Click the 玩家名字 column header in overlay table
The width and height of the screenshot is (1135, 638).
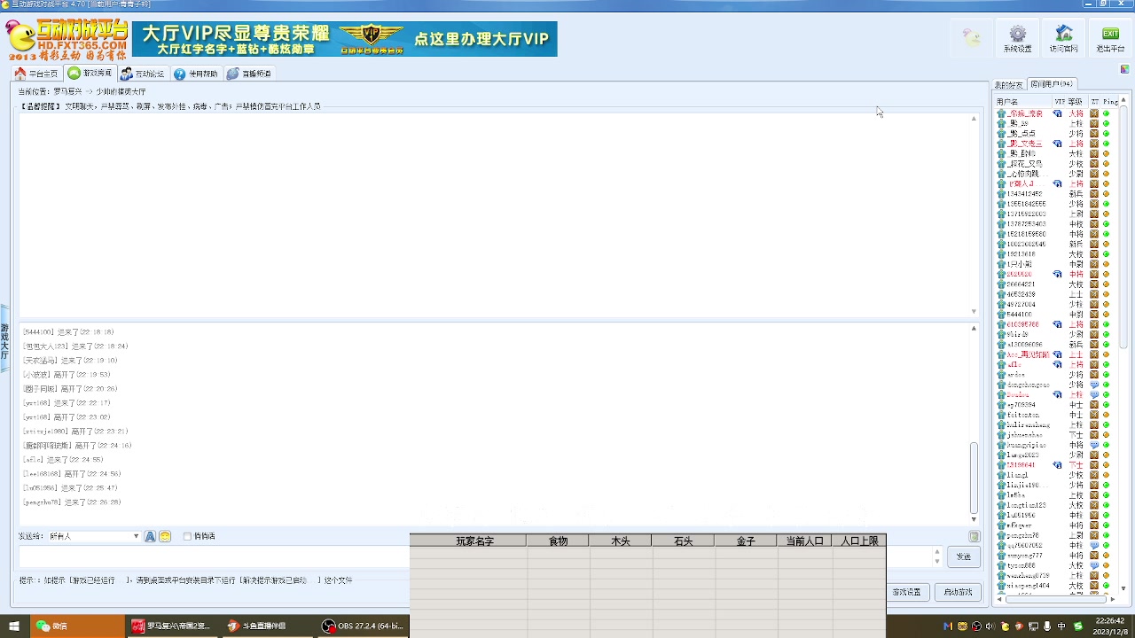474,541
